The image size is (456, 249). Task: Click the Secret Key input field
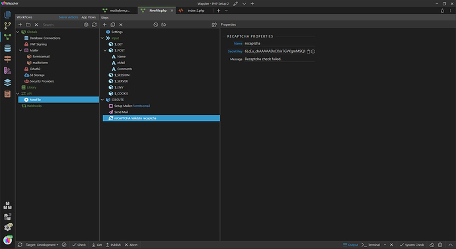(x=275, y=51)
